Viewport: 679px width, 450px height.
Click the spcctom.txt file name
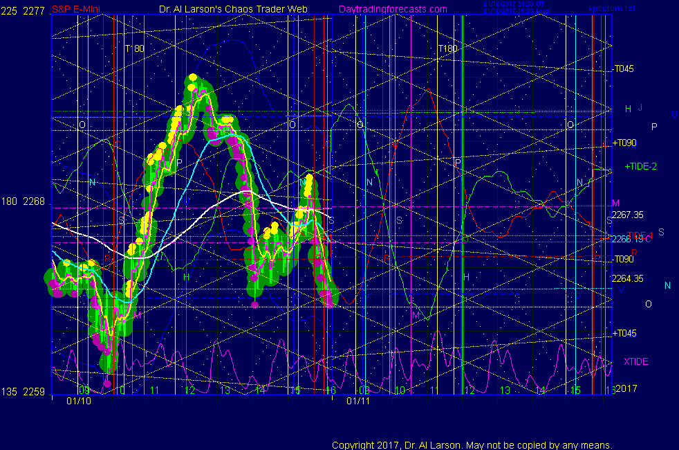[611, 8]
